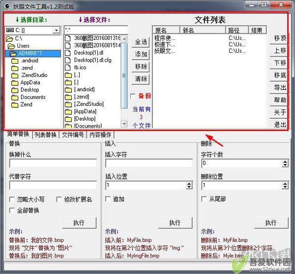Toggle the 从尾部 checkbox
Image resolution: width=295 pixels, height=274 pixels.
click(x=204, y=199)
